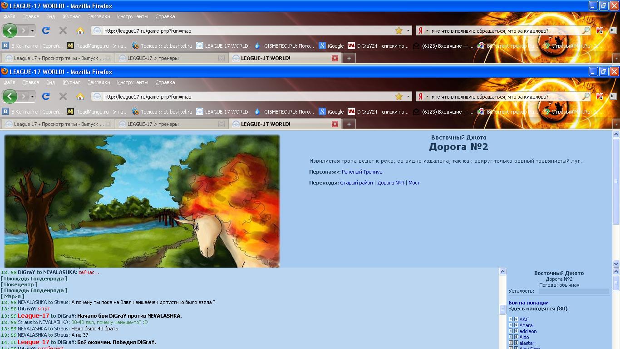Switch to the League 17 Просмотр темы tab in front window
Viewport: 620px width, 349px height.
pyautogui.click(x=57, y=124)
